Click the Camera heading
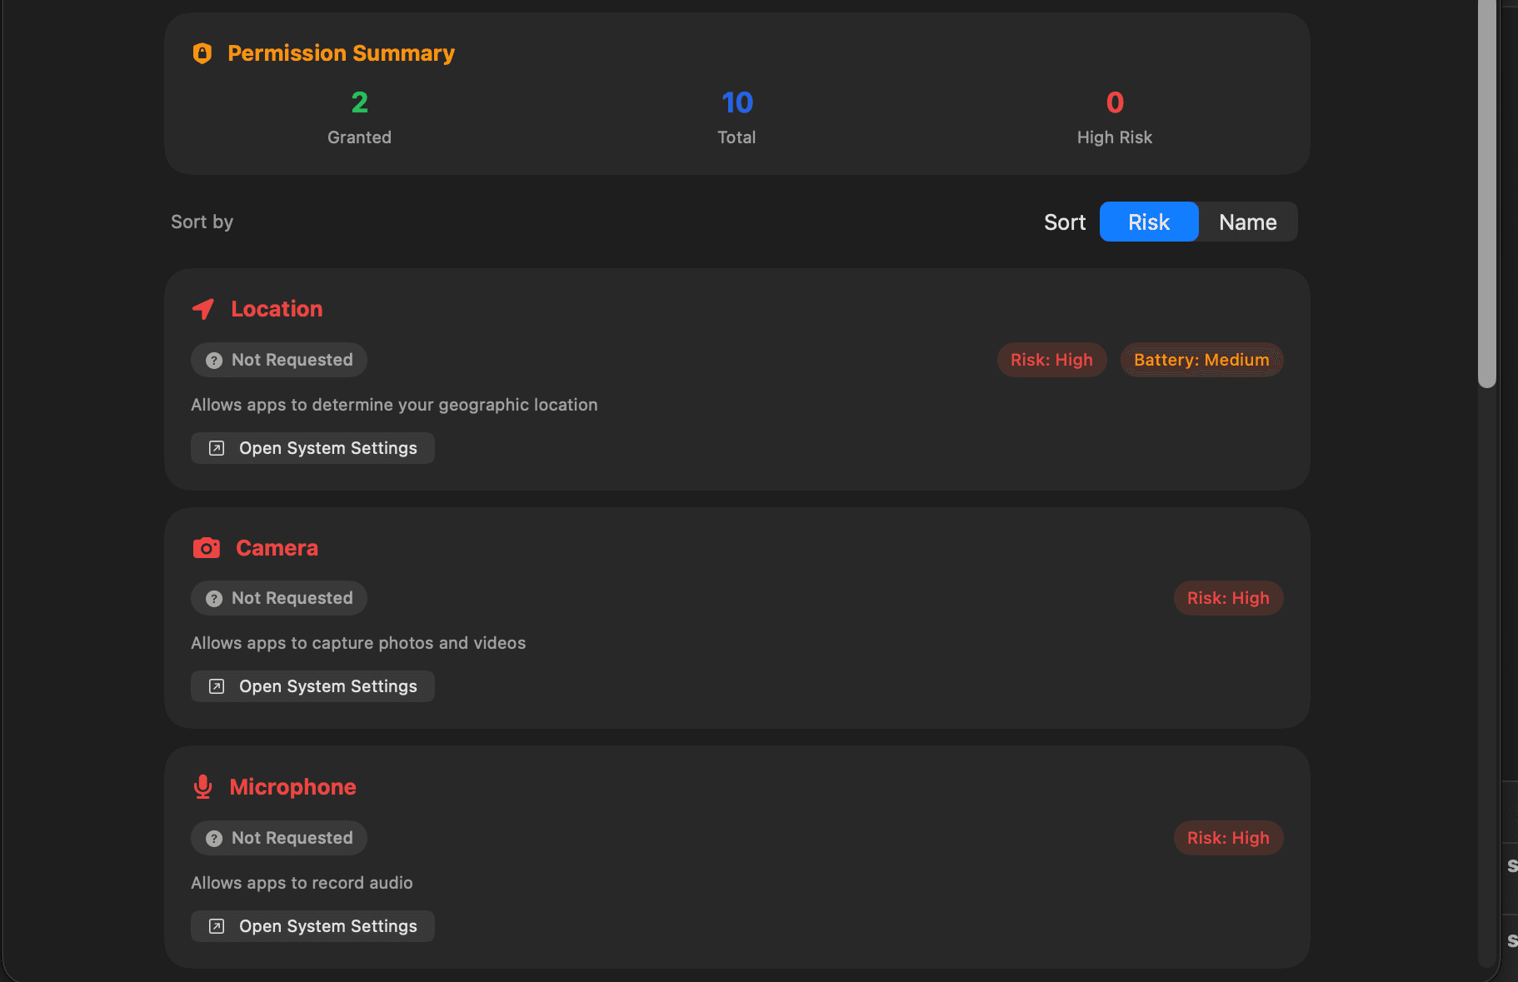 tap(277, 548)
